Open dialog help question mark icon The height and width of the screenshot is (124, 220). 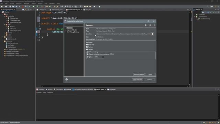(66, 80)
